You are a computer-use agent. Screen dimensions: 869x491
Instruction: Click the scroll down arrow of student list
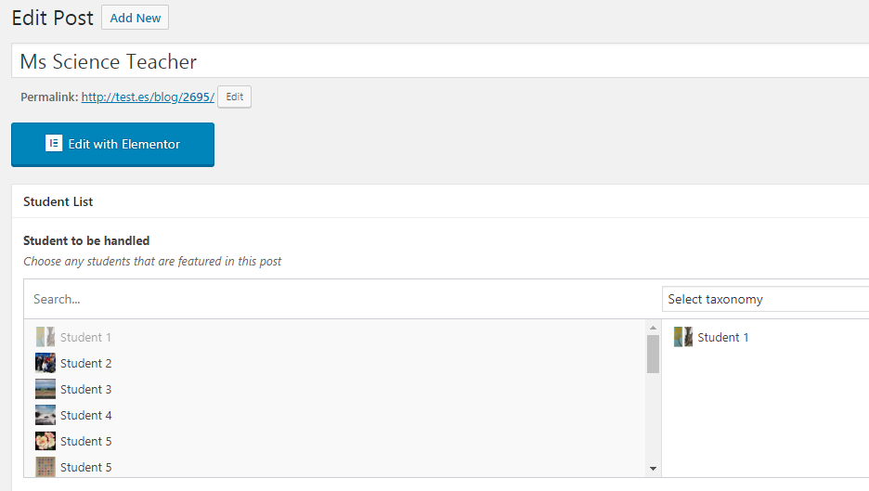click(x=653, y=469)
